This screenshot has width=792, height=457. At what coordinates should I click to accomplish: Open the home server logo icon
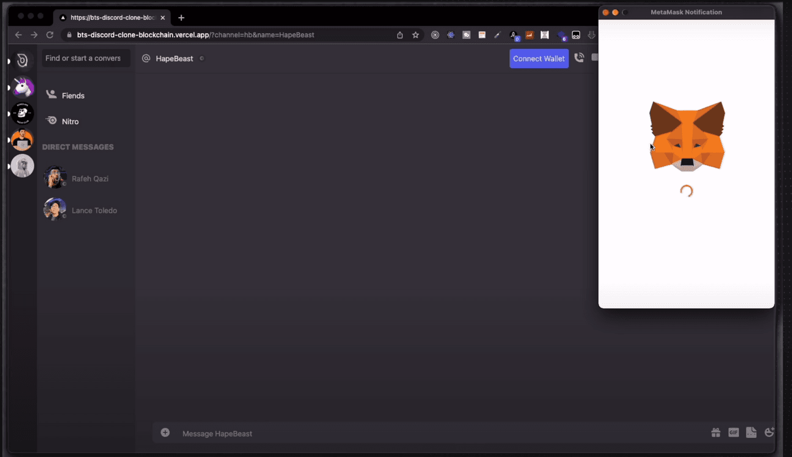point(23,60)
